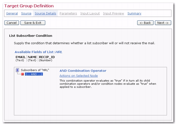
Task: Open the Source Details tab
Action: coord(45,13)
